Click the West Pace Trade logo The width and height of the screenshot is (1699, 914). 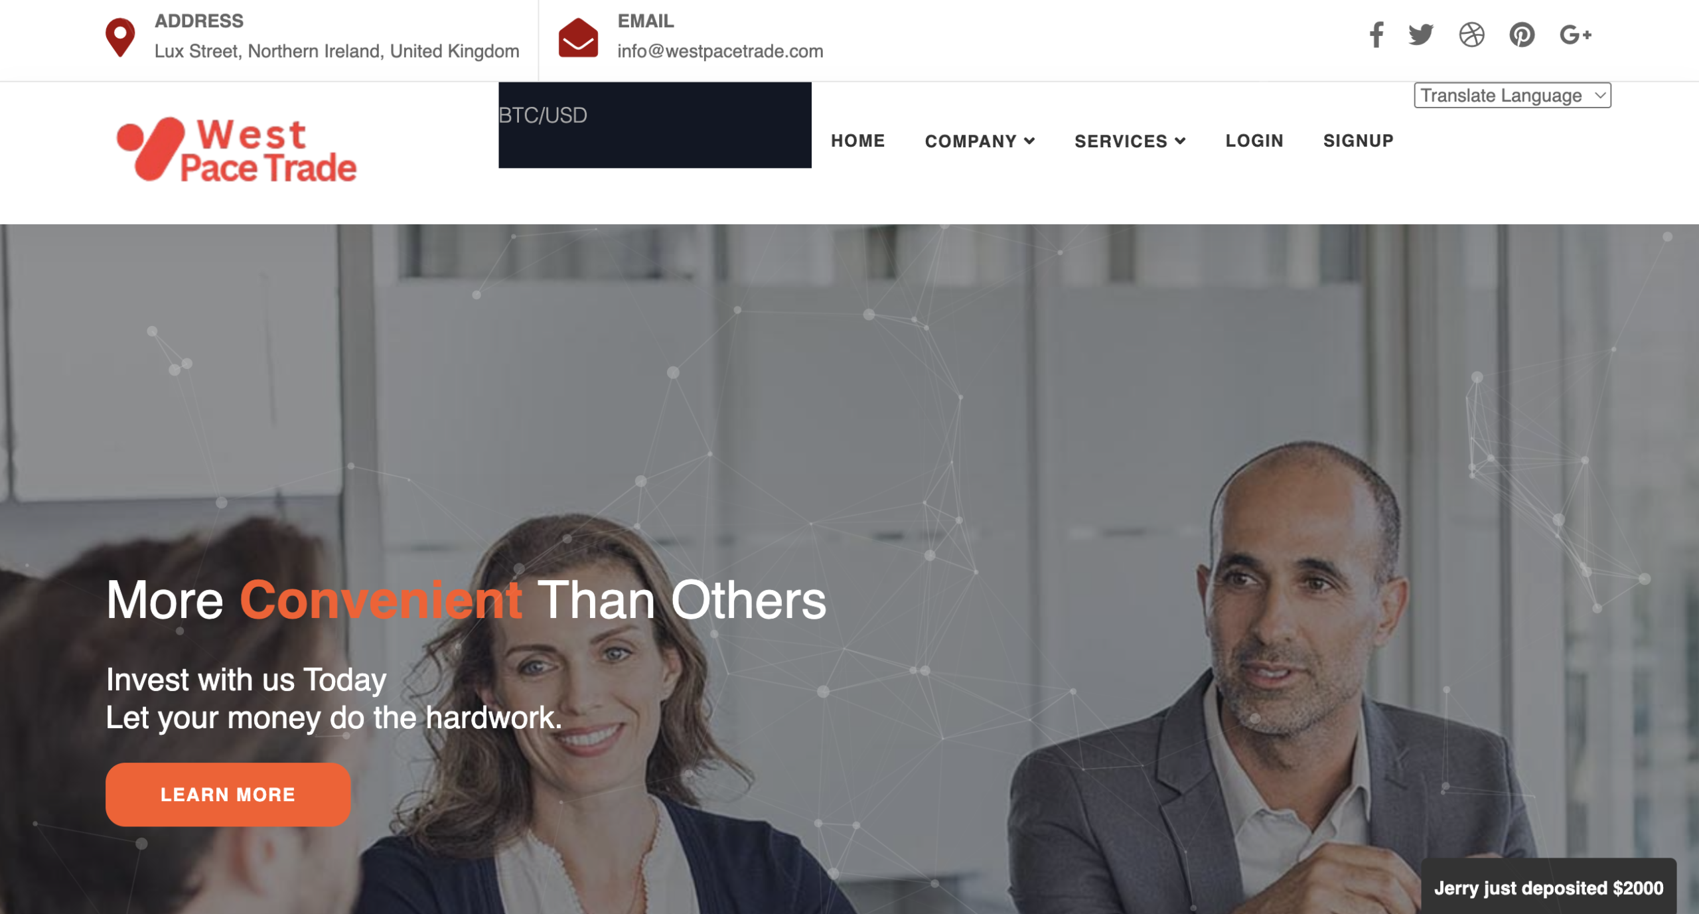pyautogui.click(x=236, y=149)
